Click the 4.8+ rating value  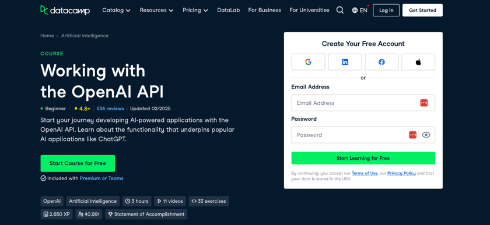click(85, 108)
